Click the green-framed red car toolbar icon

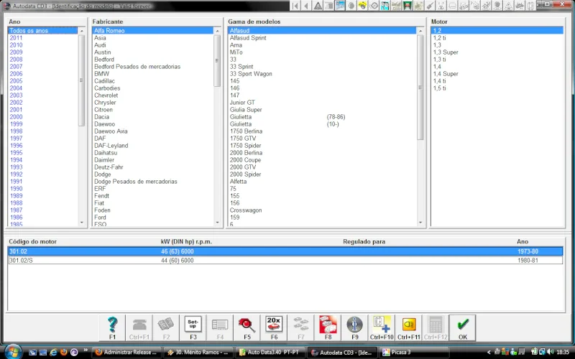pos(407,6)
